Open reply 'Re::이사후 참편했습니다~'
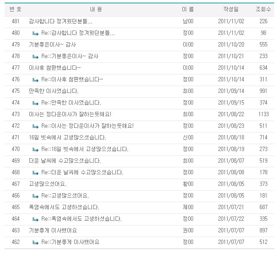 pos(72,80)
